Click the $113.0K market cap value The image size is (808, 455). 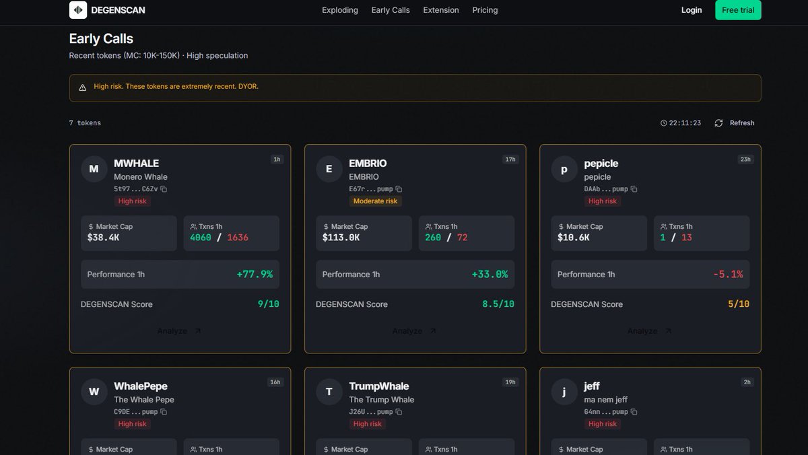pos(341,238)
